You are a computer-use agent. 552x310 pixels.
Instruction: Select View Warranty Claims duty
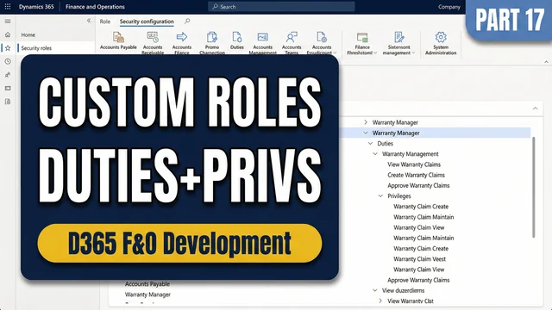(x=414, y=164)
